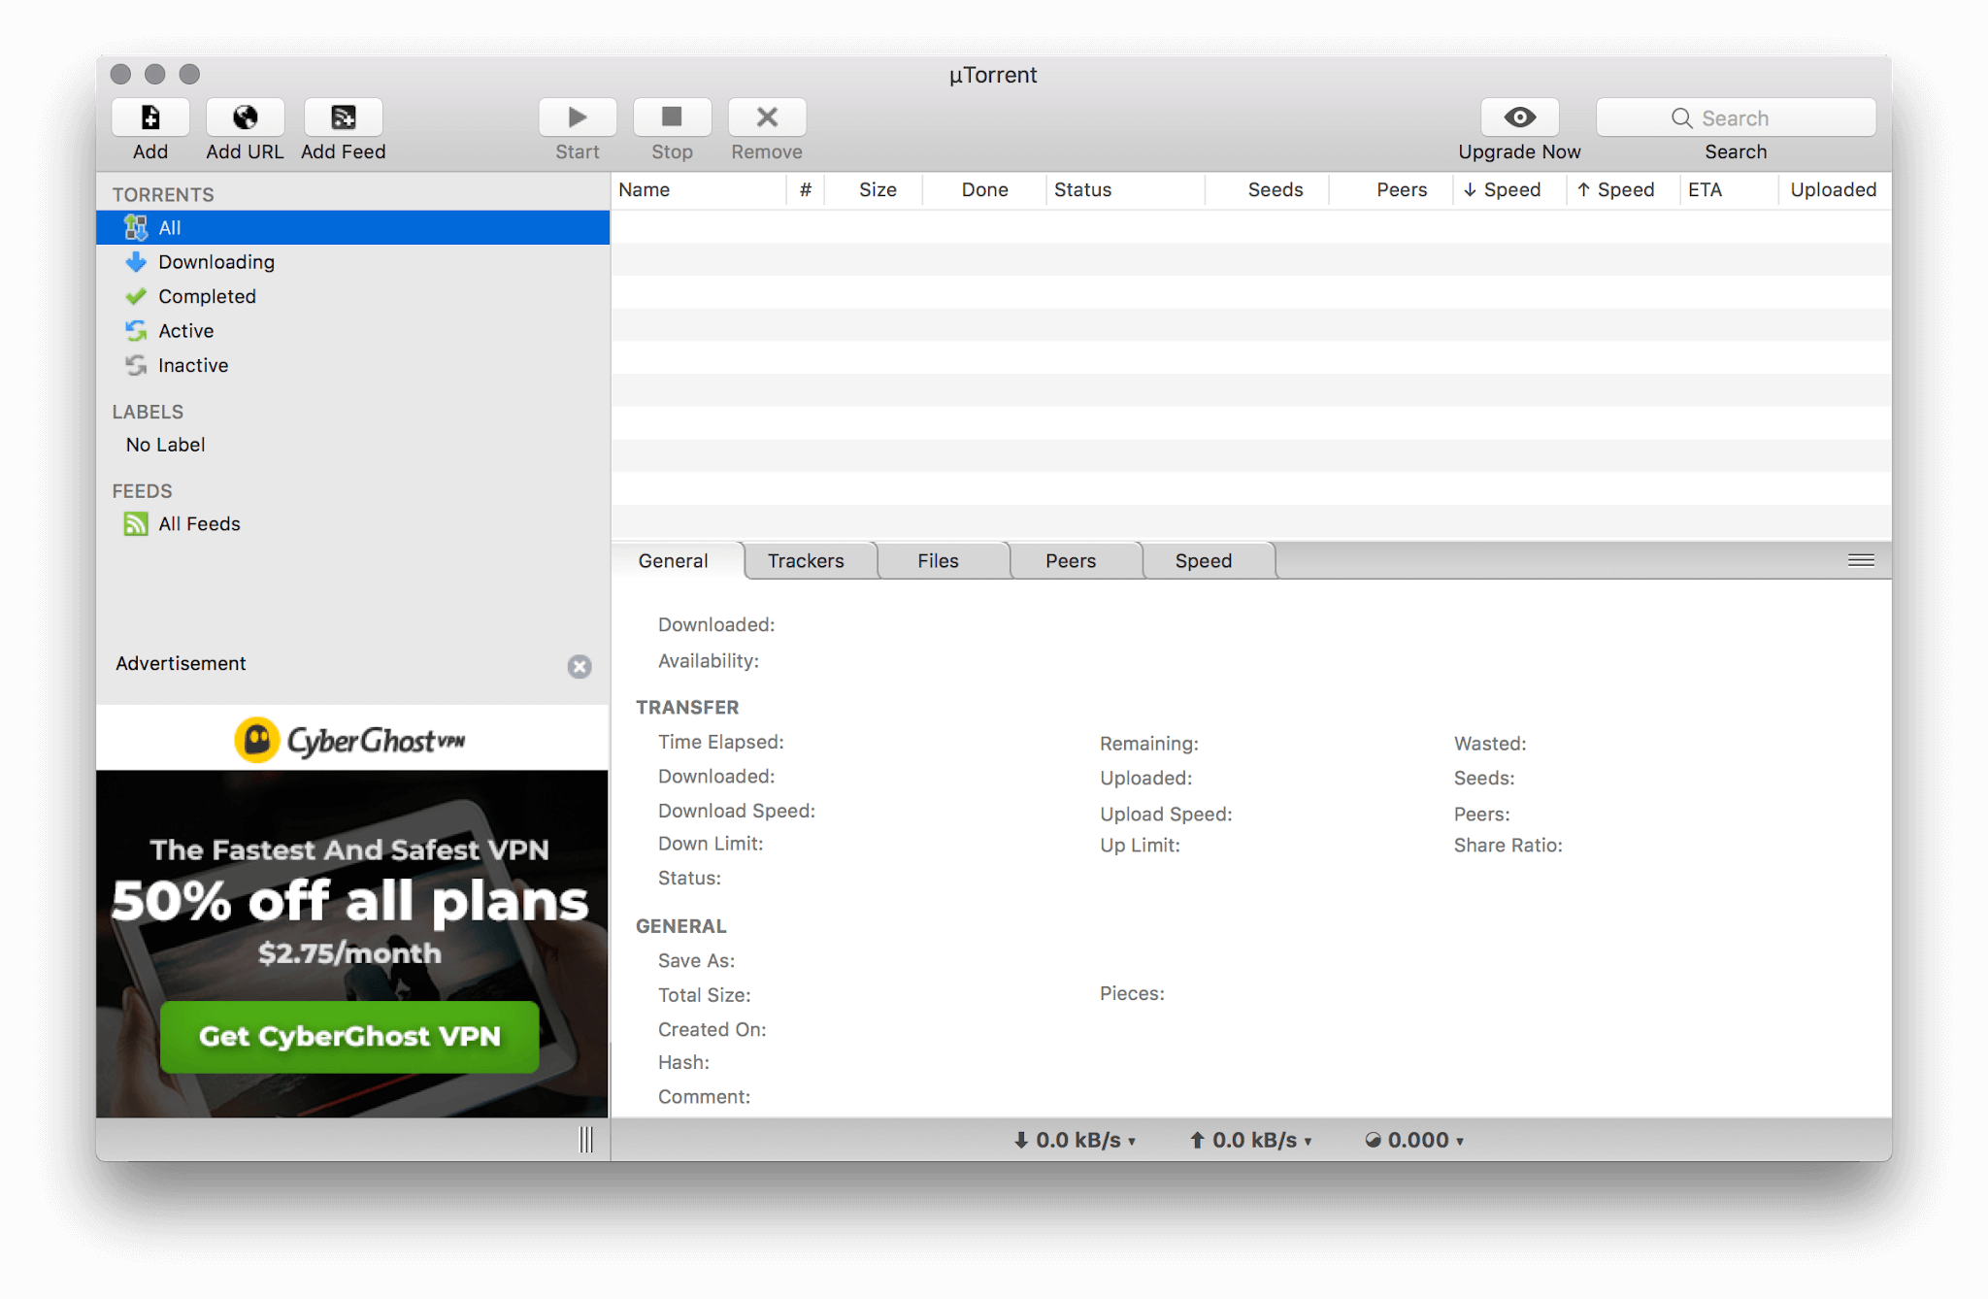Close the advertisement panel
This screenshot has width=1988, height=1299.
pos(580,666)
